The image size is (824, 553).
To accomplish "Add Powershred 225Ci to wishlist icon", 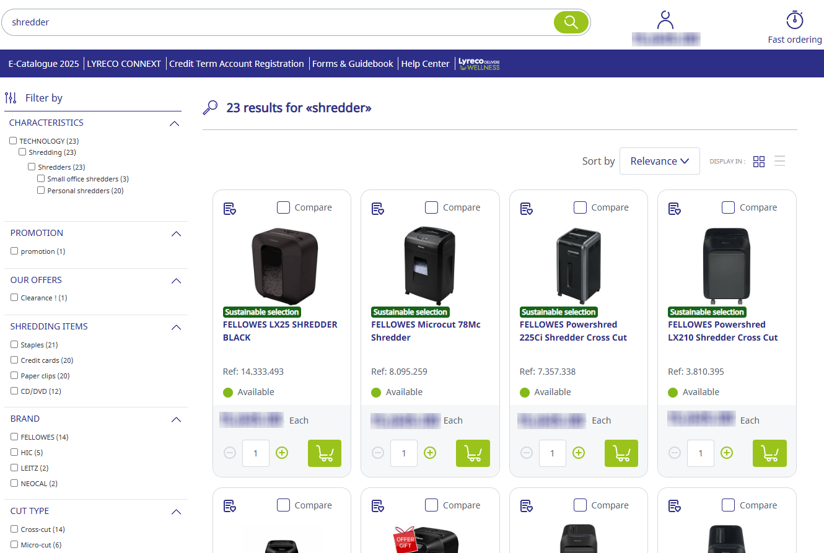I will click(x=527, y=209).
